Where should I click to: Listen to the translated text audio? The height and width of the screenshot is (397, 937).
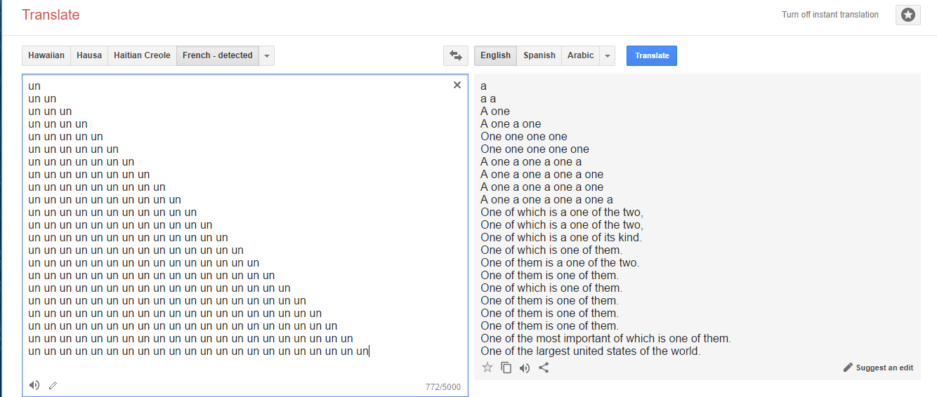pos(525,368)
